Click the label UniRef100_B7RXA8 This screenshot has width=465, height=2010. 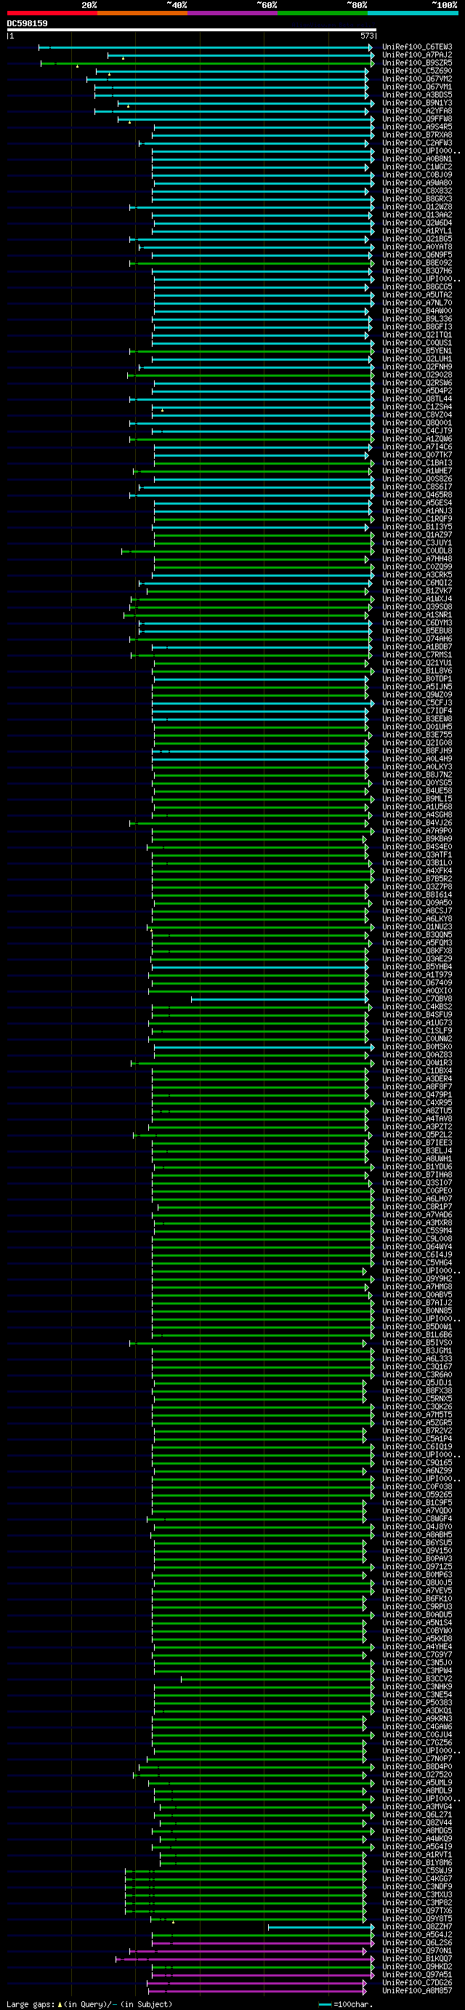tap(416, 135)
